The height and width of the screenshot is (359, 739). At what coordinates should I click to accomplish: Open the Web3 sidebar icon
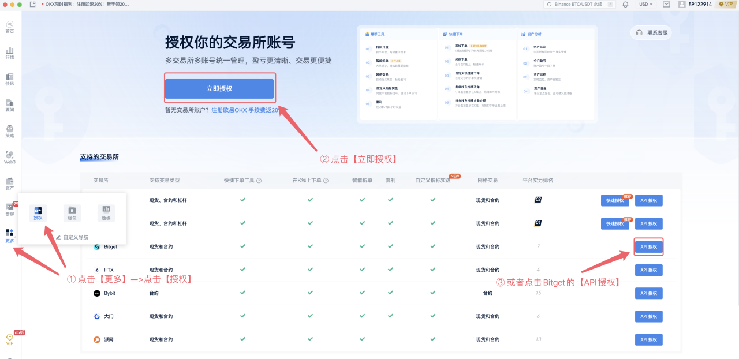[x=10, y=158]
